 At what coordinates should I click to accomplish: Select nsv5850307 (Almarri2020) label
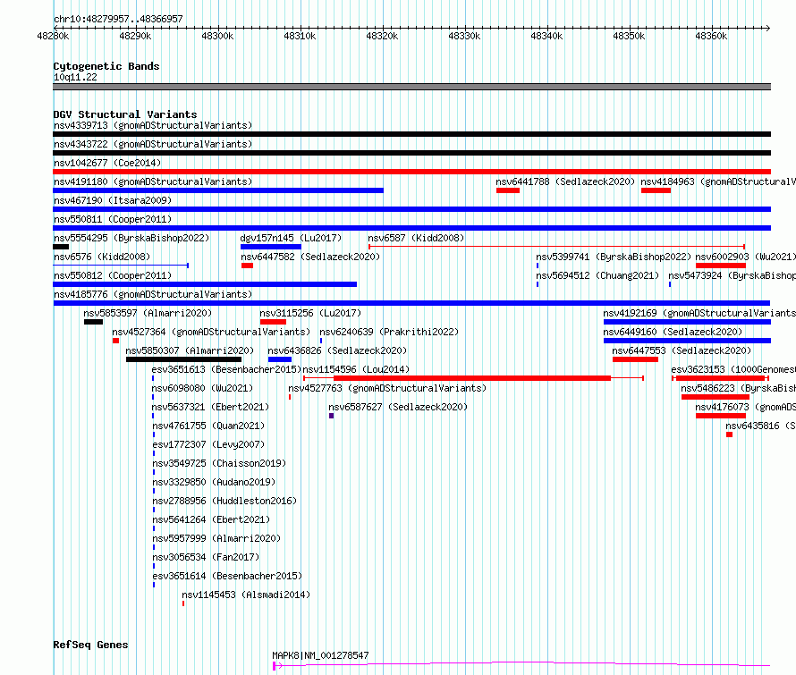coord(190,350)
